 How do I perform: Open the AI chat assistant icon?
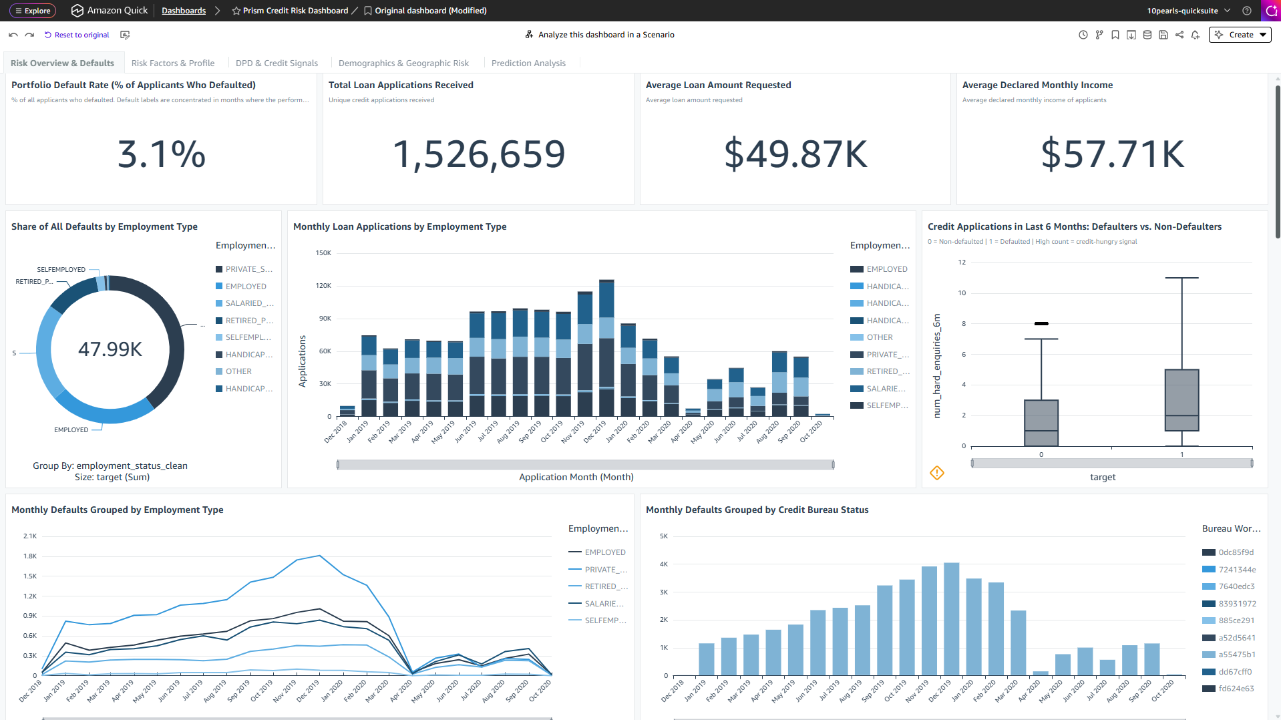1271,11
